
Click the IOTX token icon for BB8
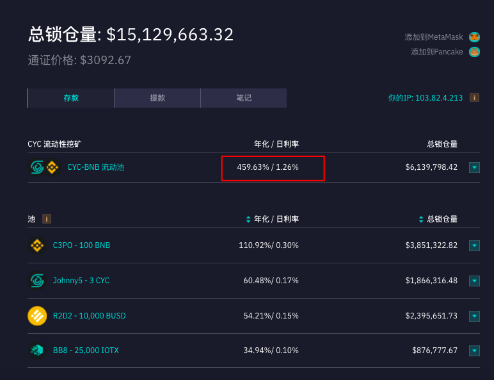[37, 351]
